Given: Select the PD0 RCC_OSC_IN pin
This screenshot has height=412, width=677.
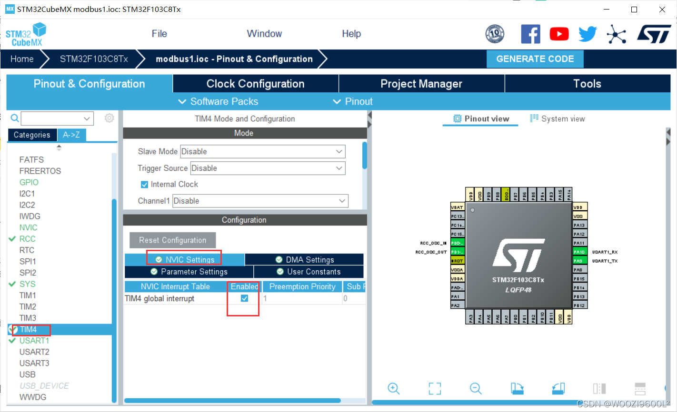Looking at the screenshot, I should coord(457,243).
